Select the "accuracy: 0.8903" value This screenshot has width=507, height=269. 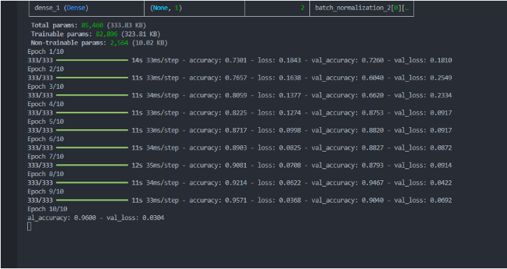tap(219, 147)
